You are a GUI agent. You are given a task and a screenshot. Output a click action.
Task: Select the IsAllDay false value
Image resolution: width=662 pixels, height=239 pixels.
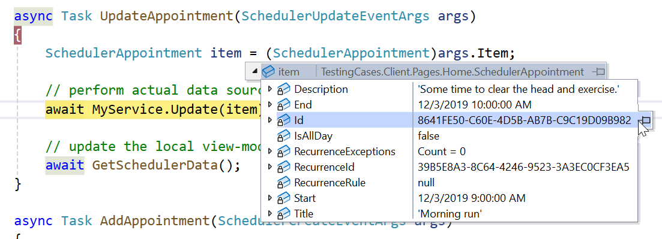[429, 136]
